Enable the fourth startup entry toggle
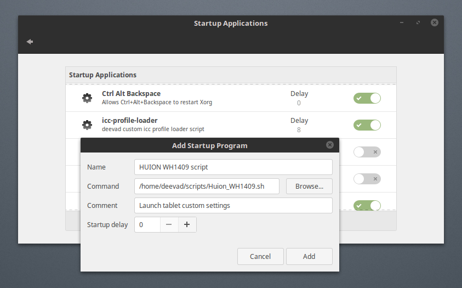Image resolution: width=462 pixels, height=288 pixels. click(367, 179)
